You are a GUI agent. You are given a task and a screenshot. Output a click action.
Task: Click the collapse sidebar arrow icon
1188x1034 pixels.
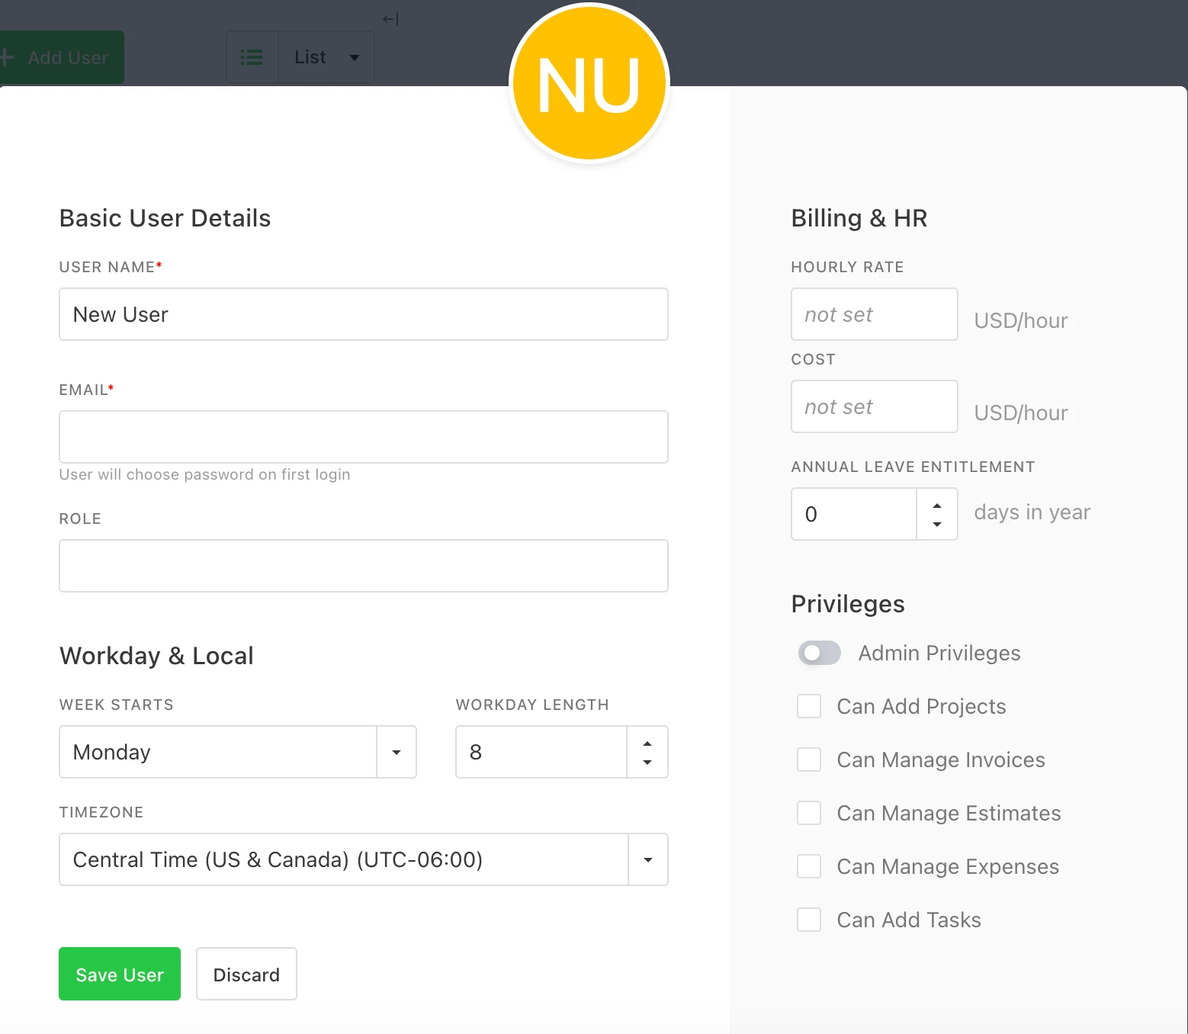tap(390, 19)
